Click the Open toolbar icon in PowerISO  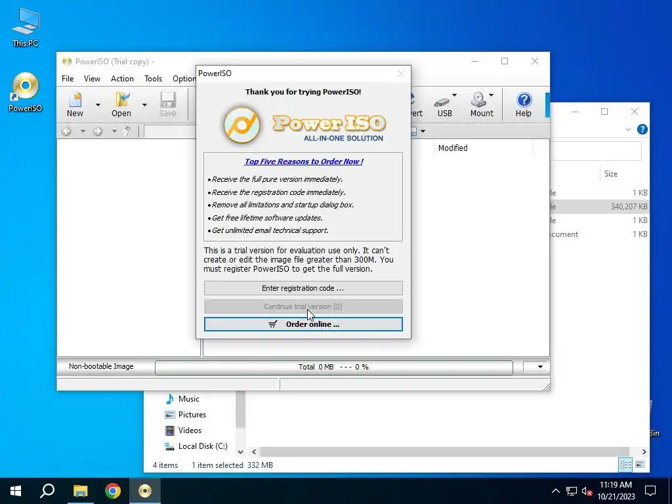(121, 104)
